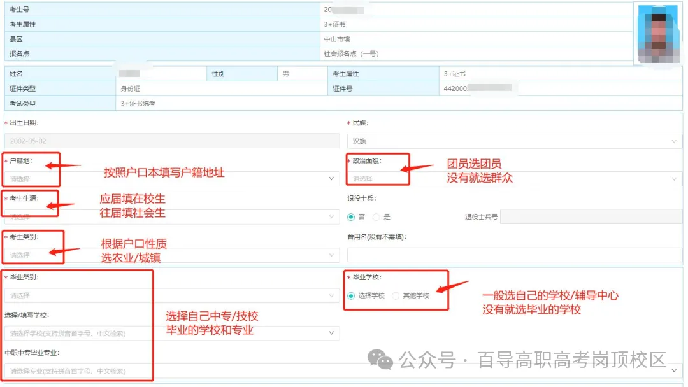Open the 毕业类别 dropdown
Image resolution: width=688 pixels, height=387 pixels.
[171, 295]
